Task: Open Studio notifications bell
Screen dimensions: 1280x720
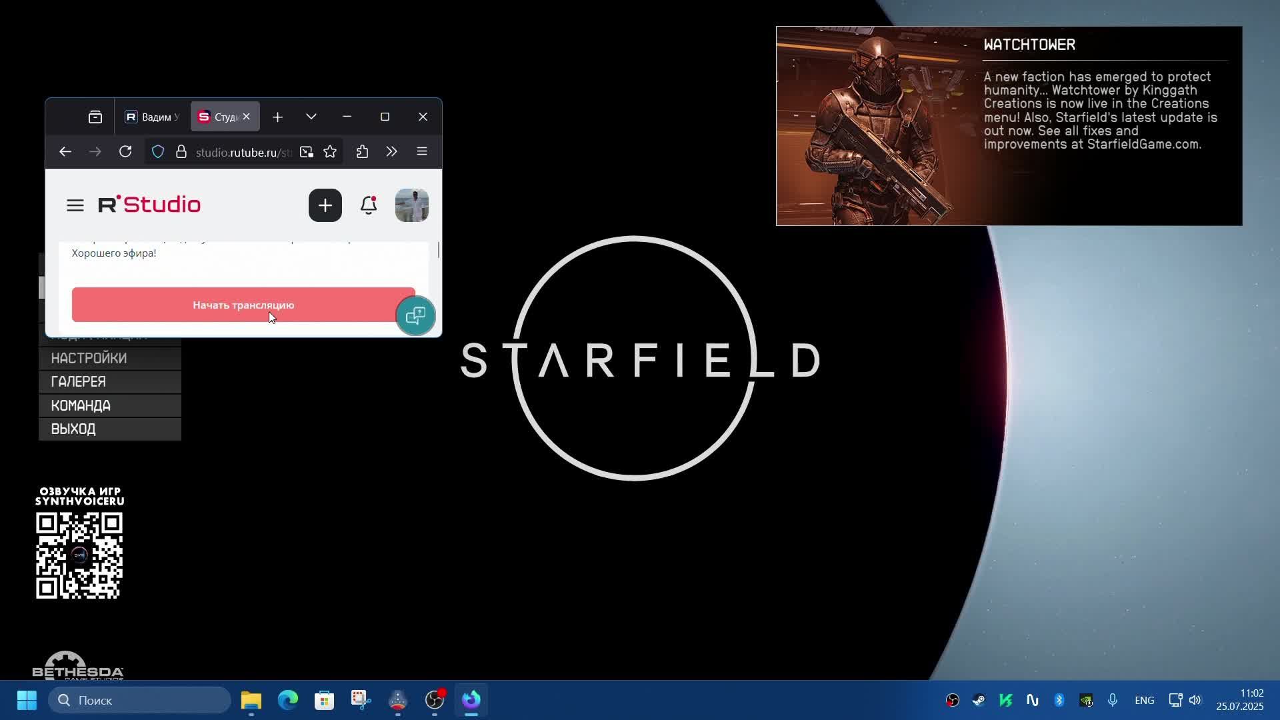Action: click(x=369, y=205)
